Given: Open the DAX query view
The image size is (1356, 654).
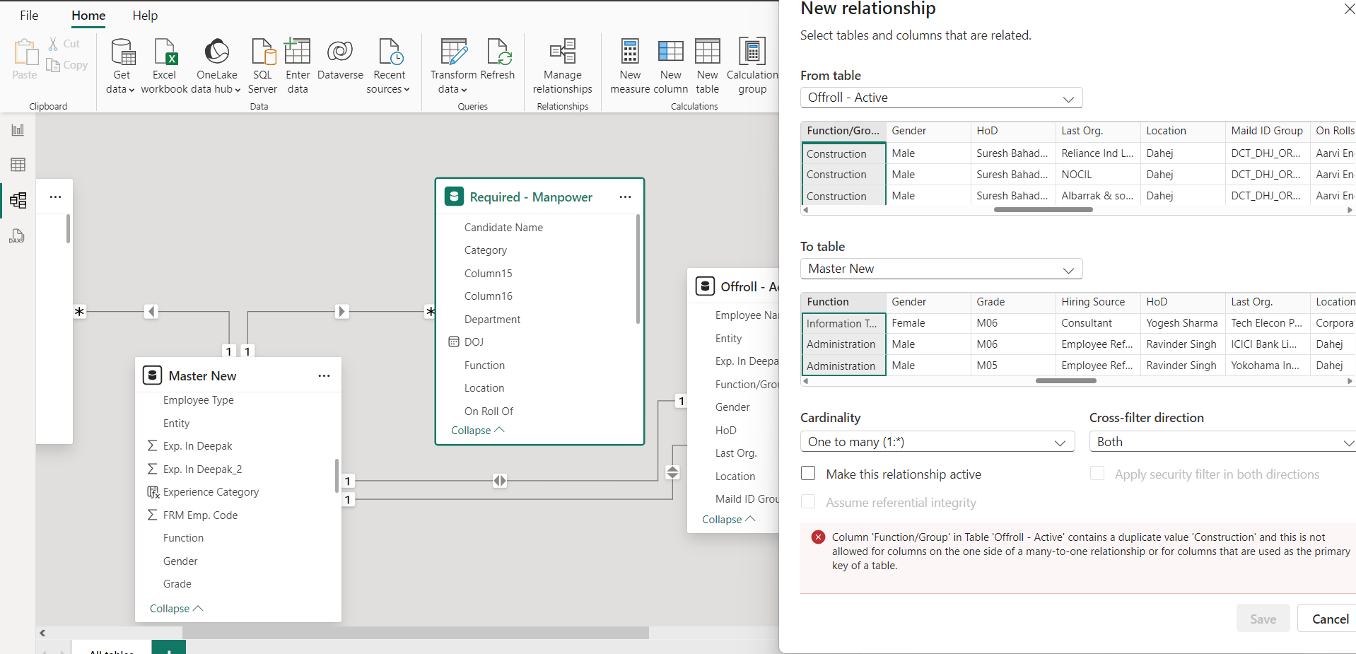Looking at the screenshot, I should [18, 236].
